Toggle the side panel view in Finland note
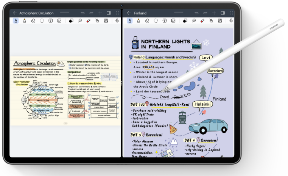This screenshot has width=288, height=176. click(223, 13)
